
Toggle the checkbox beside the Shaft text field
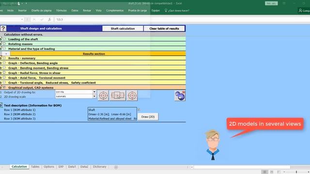tap(139, 110)
